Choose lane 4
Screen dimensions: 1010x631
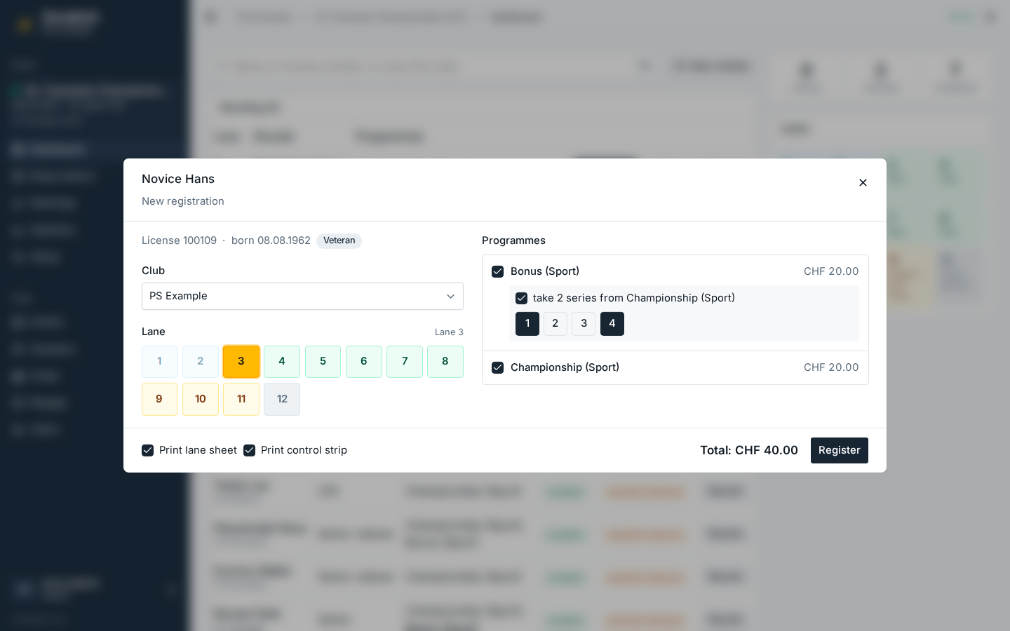(282, 362)
